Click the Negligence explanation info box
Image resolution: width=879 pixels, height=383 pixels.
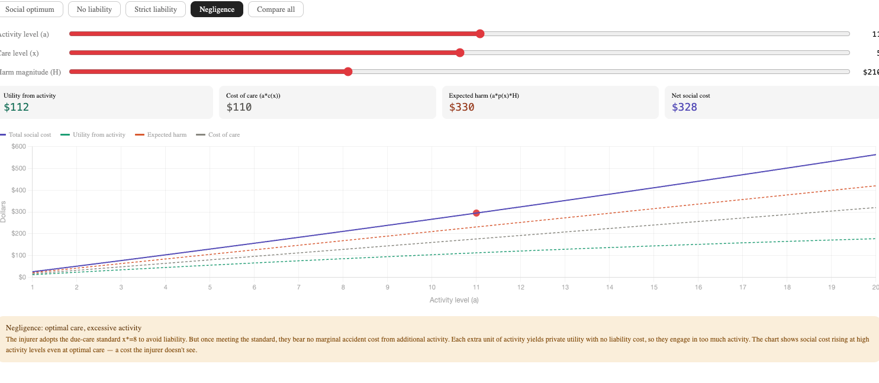click(439, 339)
